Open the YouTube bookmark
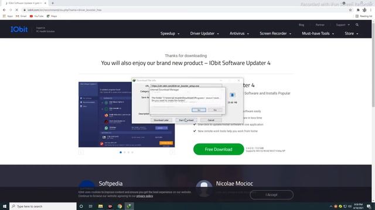This screenshot has height=210, width=375. [x=36, y=16]
